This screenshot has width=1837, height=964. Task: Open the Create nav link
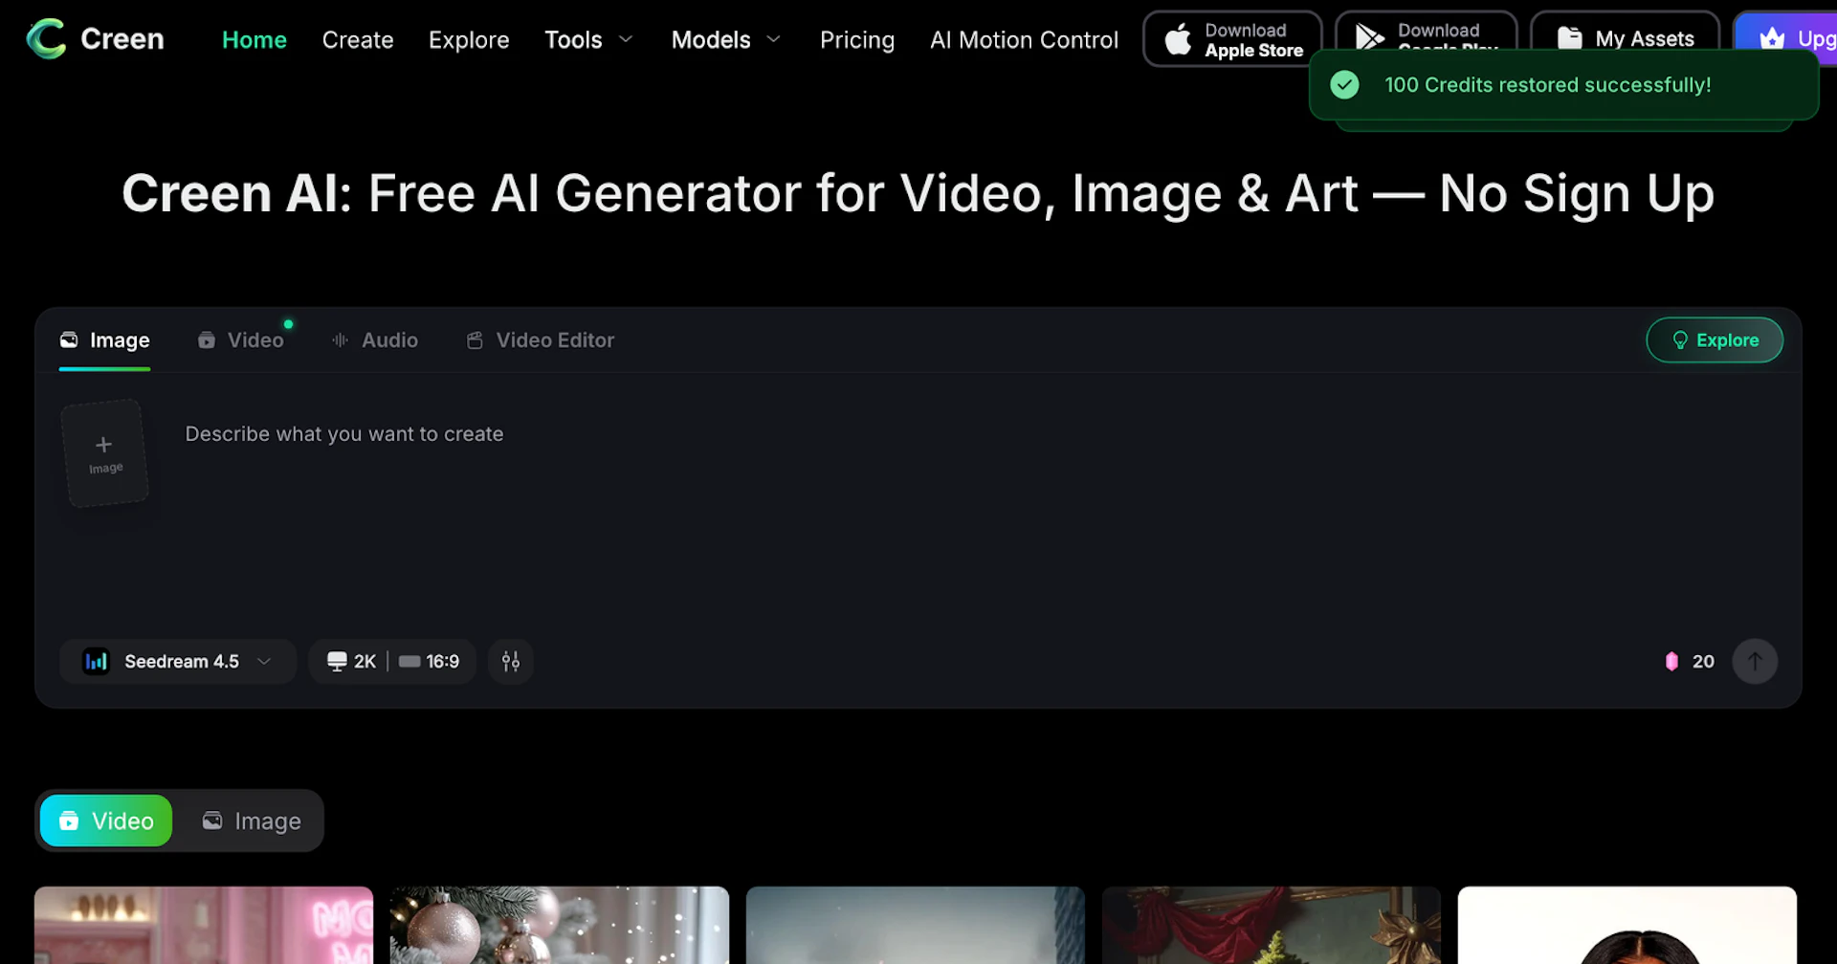click(x=358, y=40)
